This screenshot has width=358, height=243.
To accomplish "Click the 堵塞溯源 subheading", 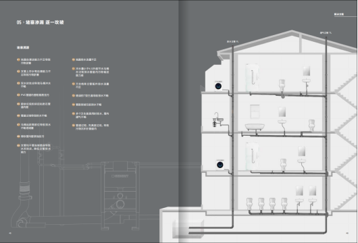I will coord(23,47).
